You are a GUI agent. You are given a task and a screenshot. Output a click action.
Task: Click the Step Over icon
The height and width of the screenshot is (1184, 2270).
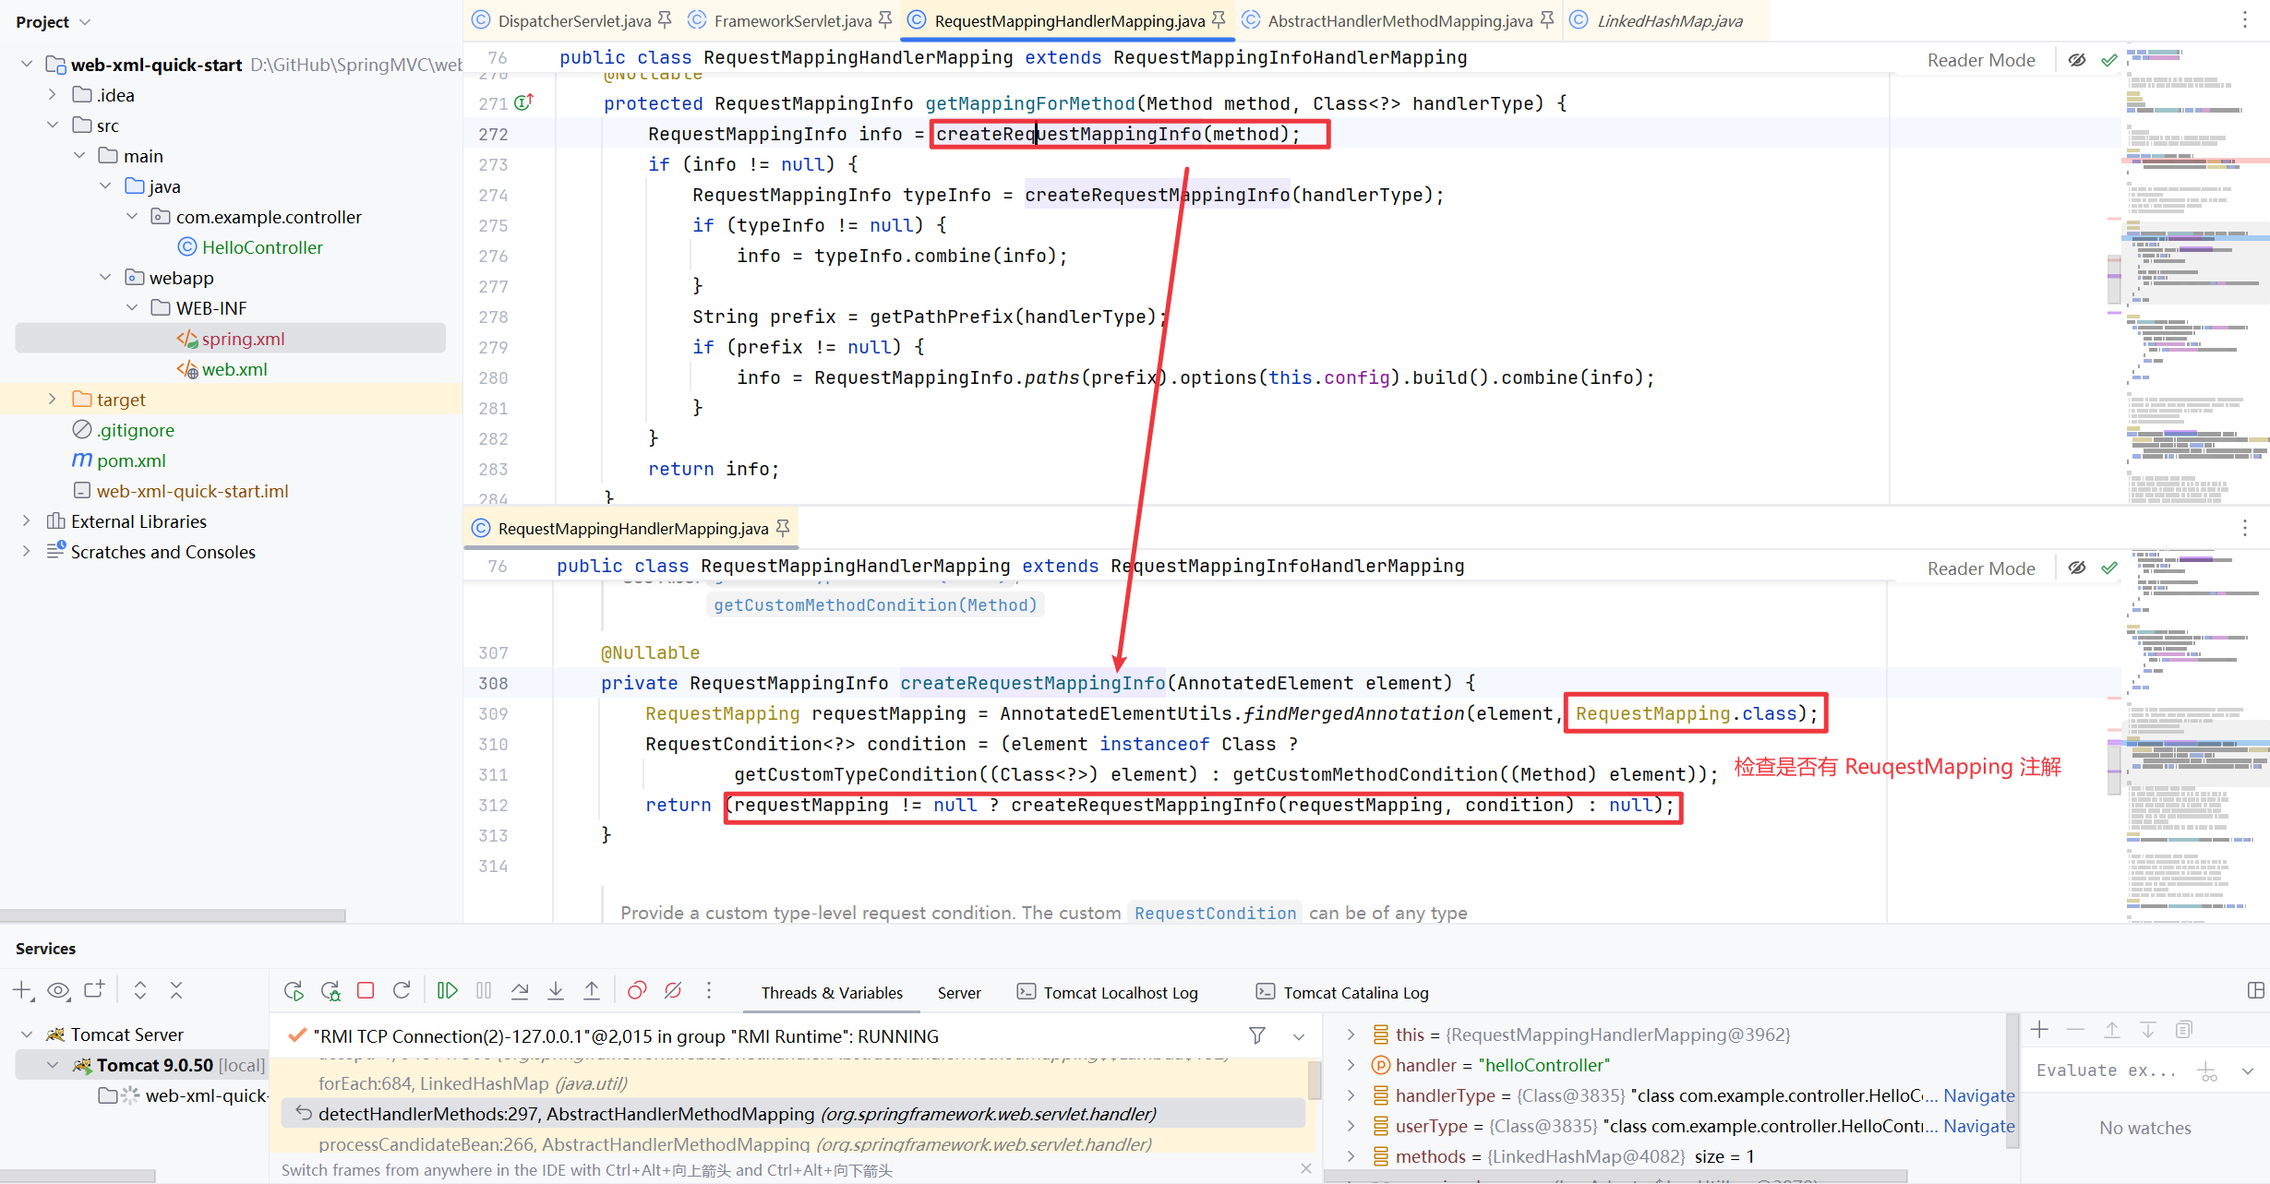520,990
